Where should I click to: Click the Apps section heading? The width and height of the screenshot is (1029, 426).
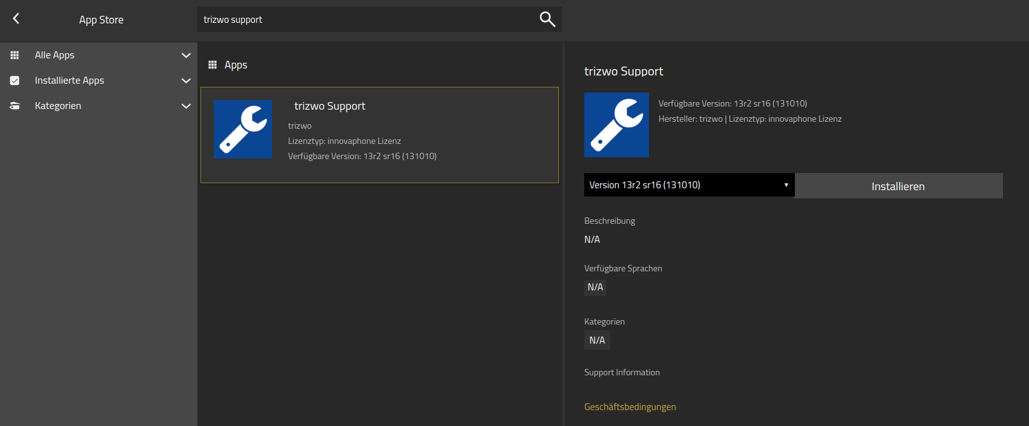point(236,65)
